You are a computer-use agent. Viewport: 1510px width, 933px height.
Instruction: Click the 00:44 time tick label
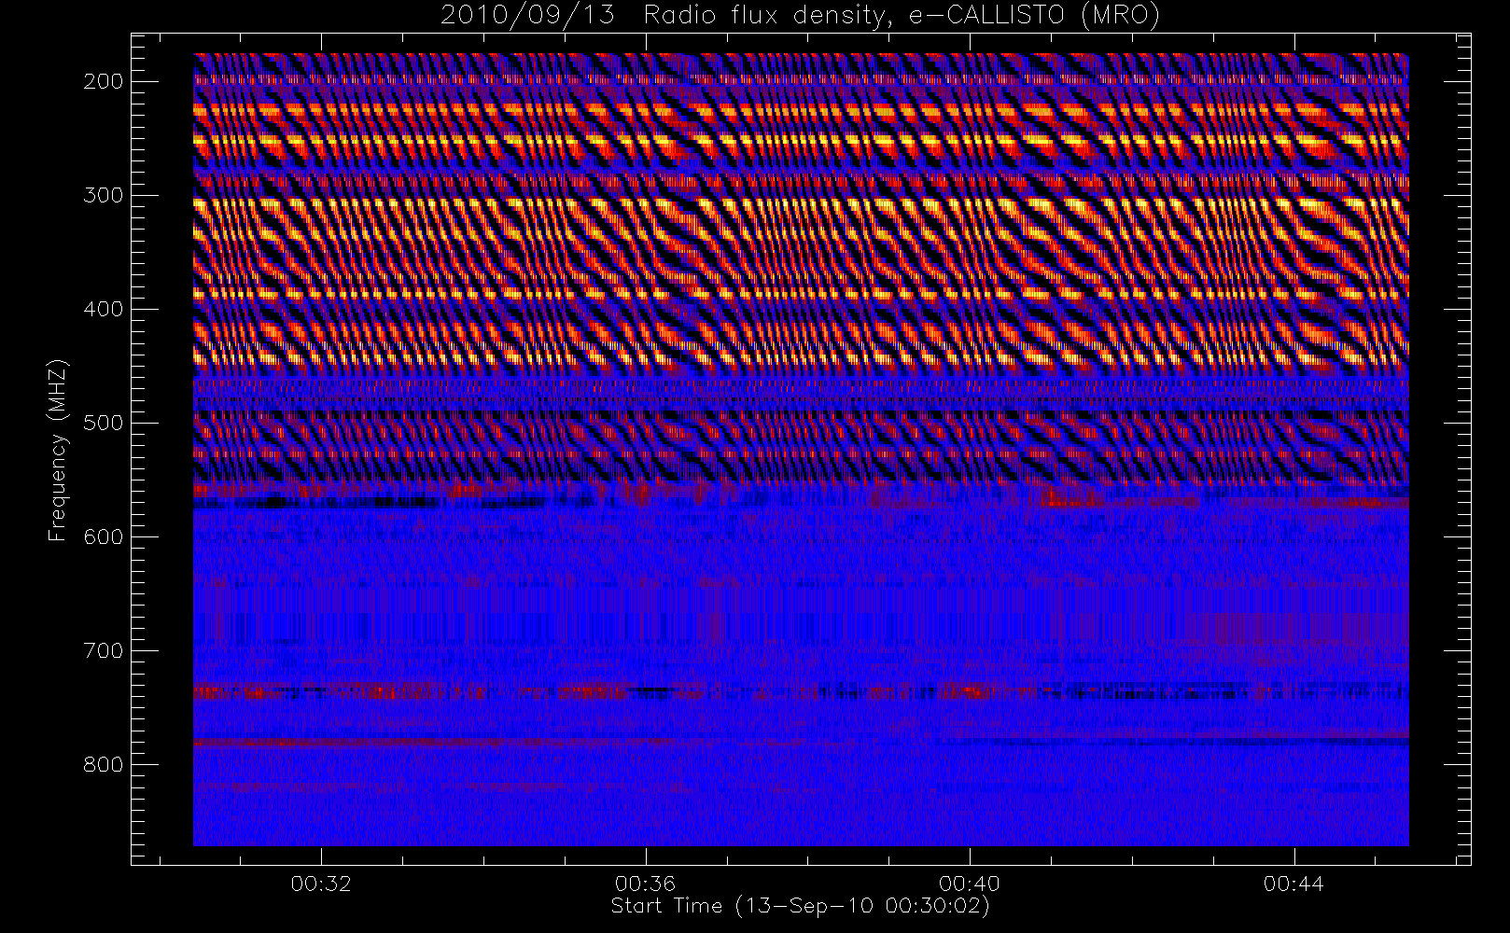pyautogui.click(x=1293, y=884)
